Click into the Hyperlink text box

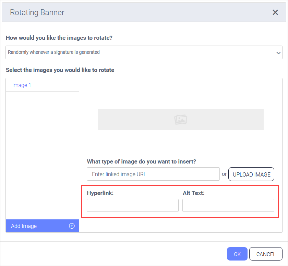pyautogui.click(x=133, y=205)
